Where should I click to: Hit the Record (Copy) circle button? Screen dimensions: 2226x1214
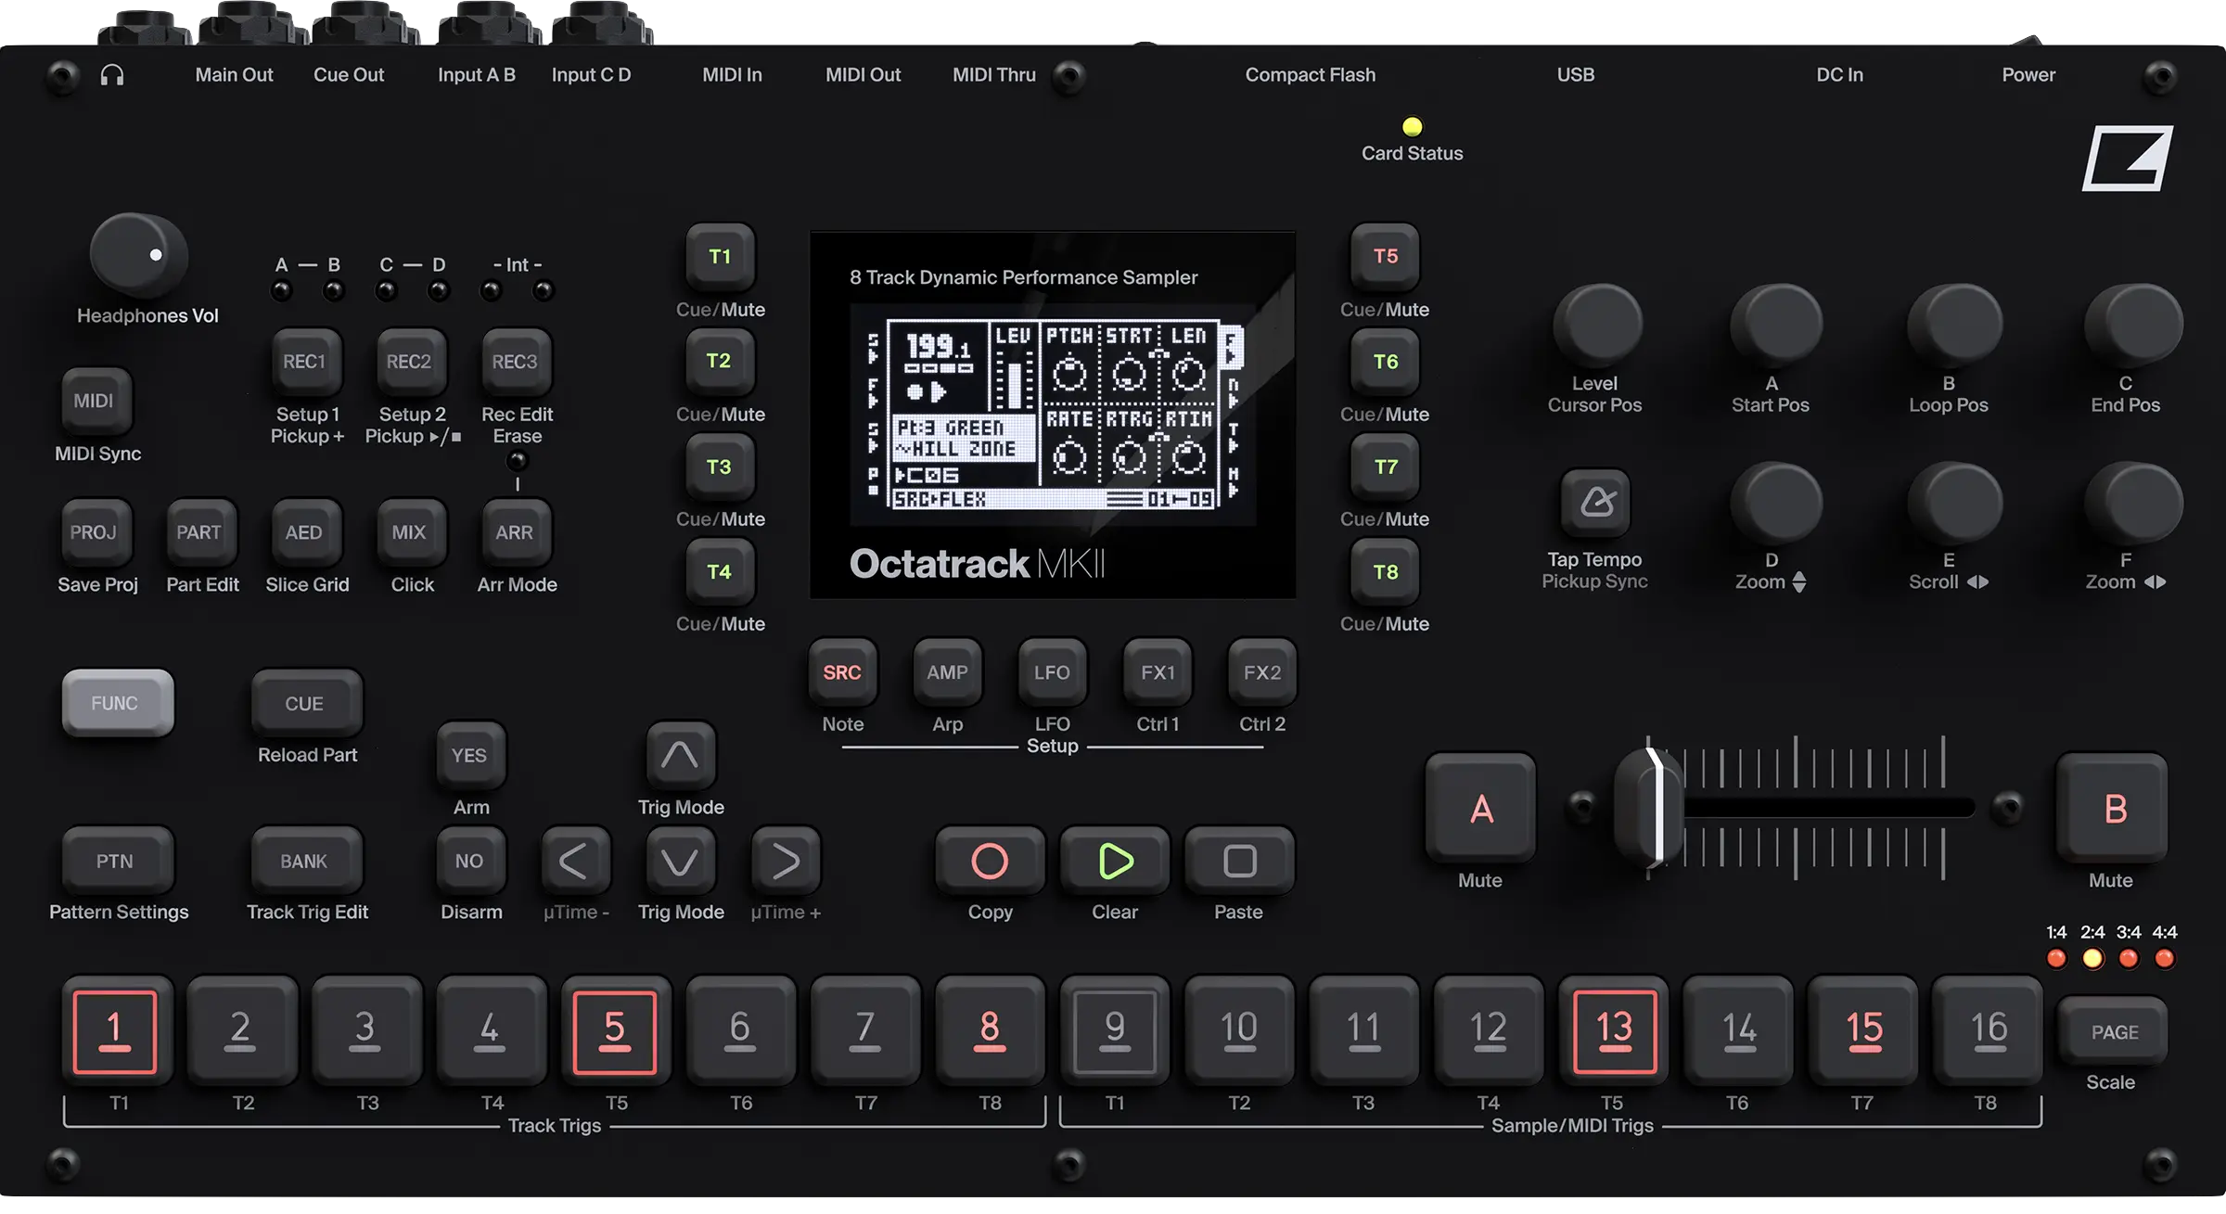[x=990, y=861]
